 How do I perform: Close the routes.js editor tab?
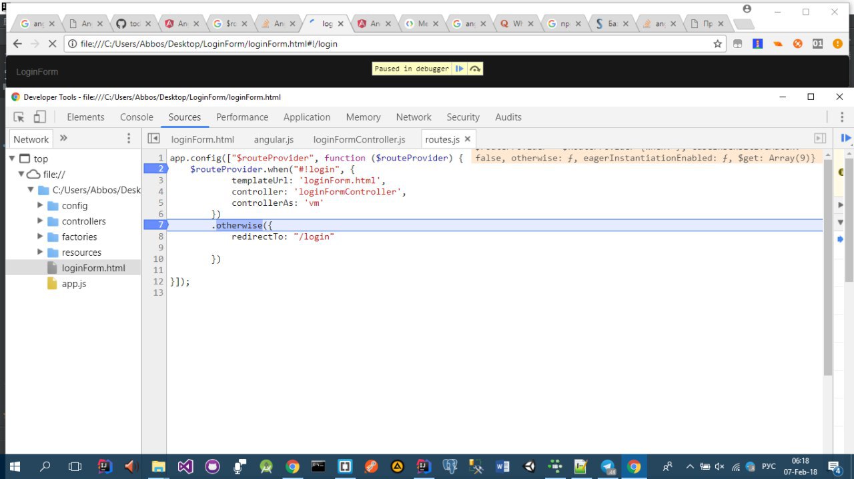coord(468,139)
